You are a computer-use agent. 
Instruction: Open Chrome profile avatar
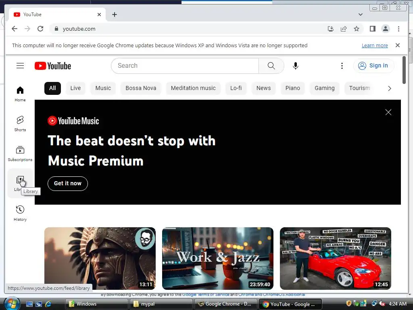pos(386,29)
